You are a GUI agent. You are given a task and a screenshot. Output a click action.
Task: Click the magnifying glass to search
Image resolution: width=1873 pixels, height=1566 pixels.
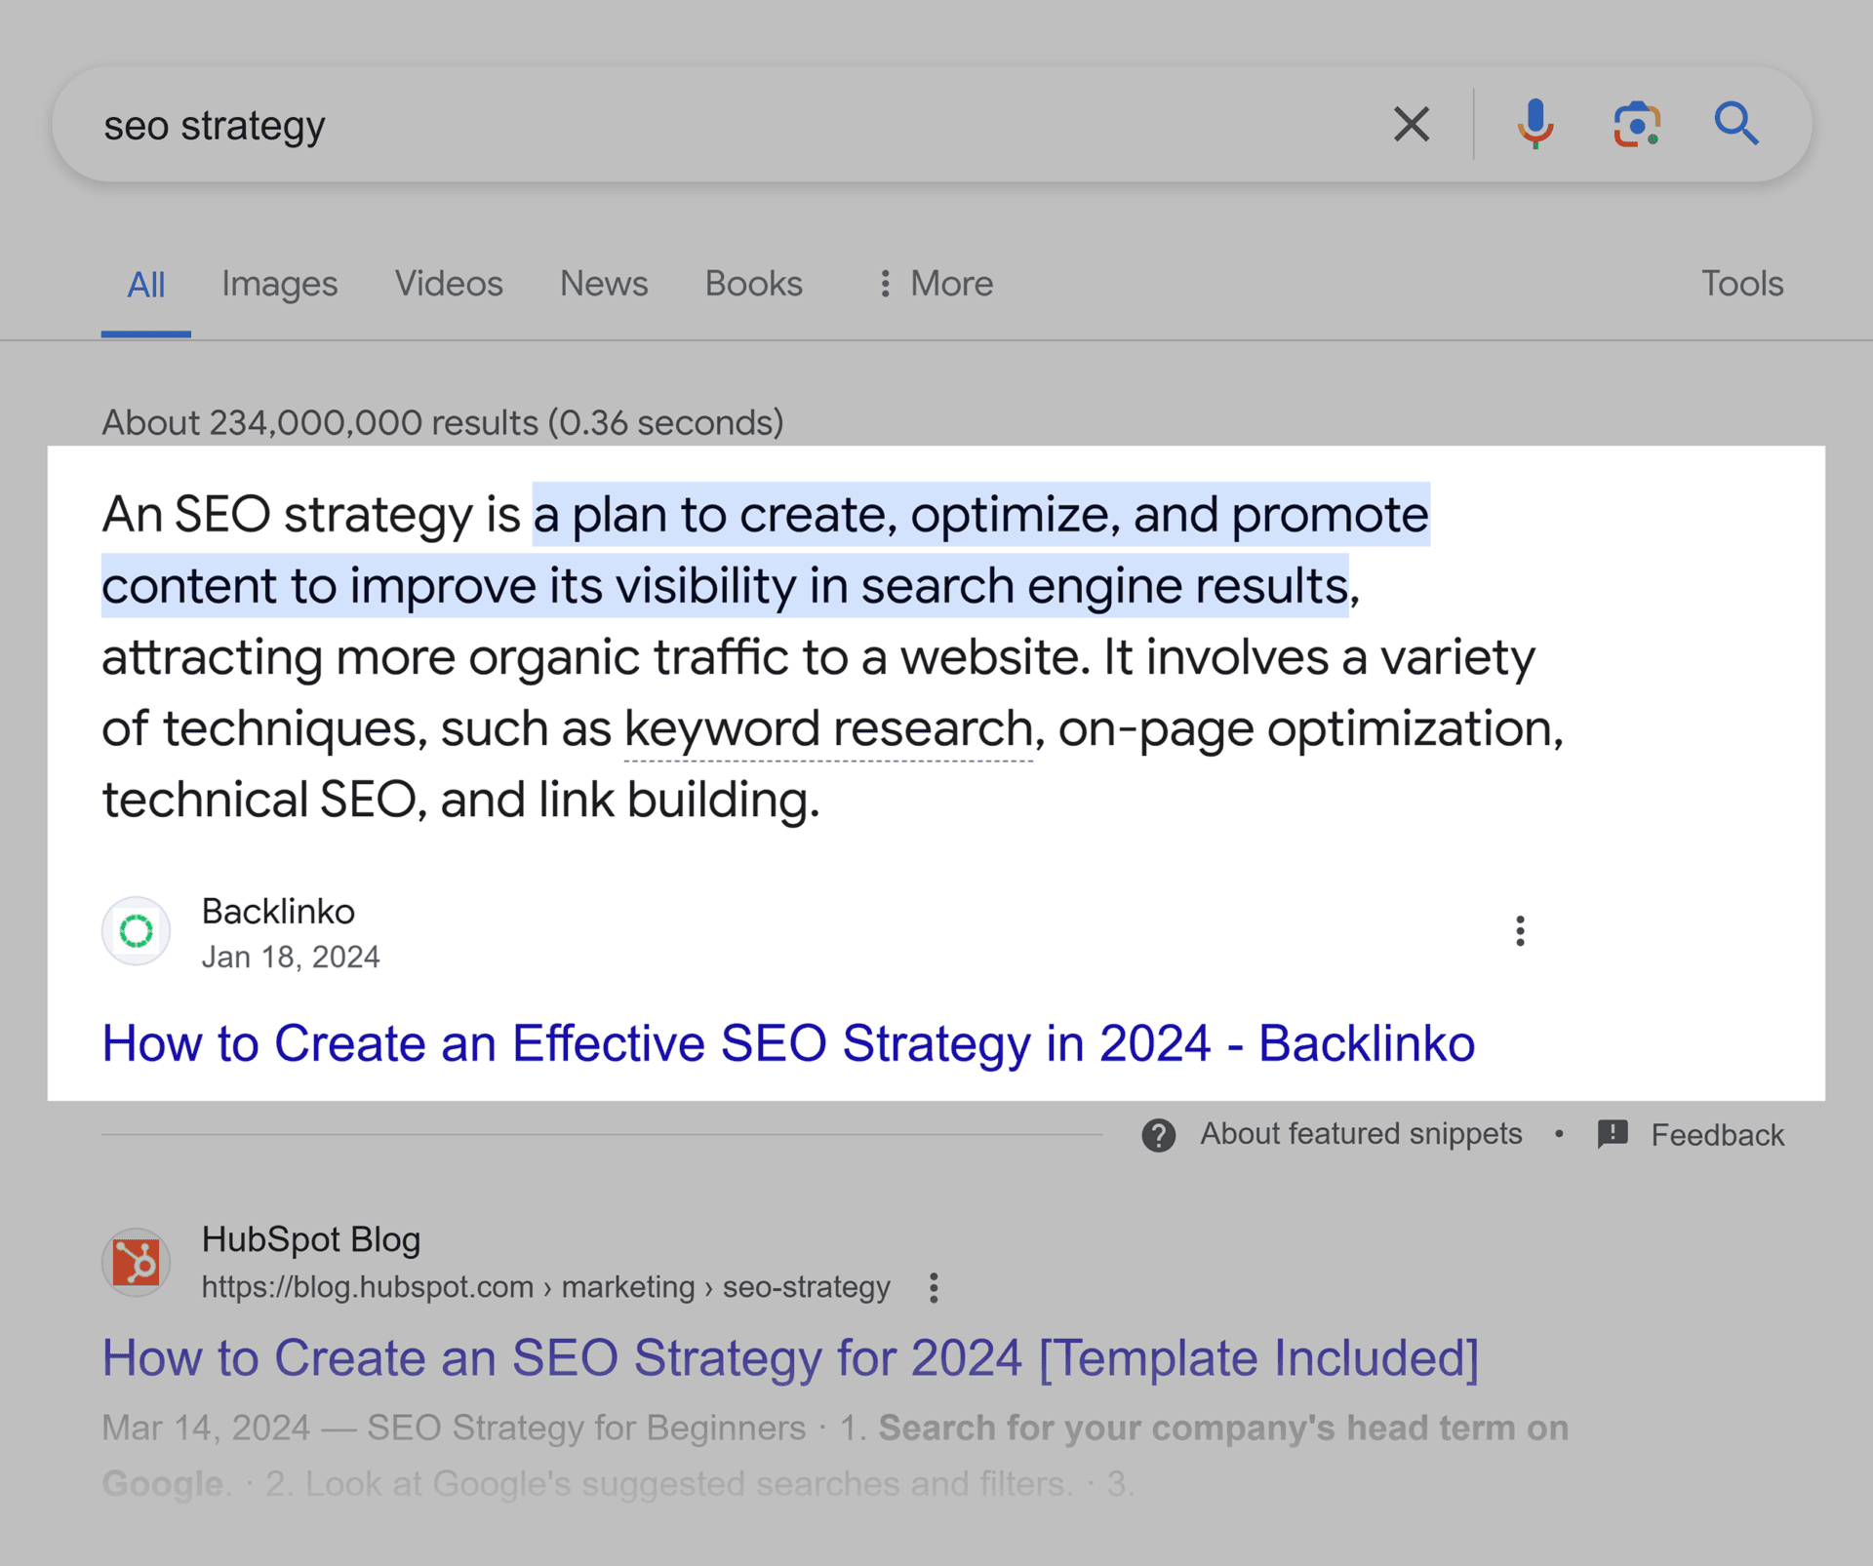point(1736,124)
